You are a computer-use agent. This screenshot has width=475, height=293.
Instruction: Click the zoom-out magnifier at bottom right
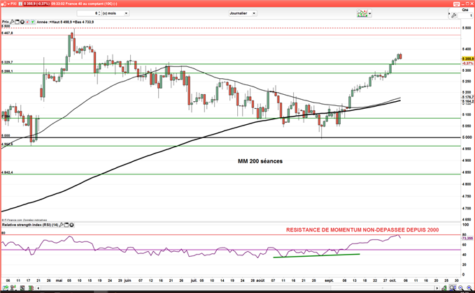pyautogui.click(x=461, y=288)
